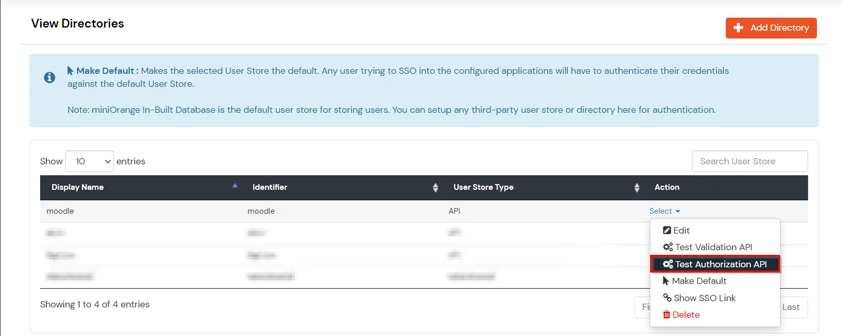Choose Make Default from action menu

[715, 281]
